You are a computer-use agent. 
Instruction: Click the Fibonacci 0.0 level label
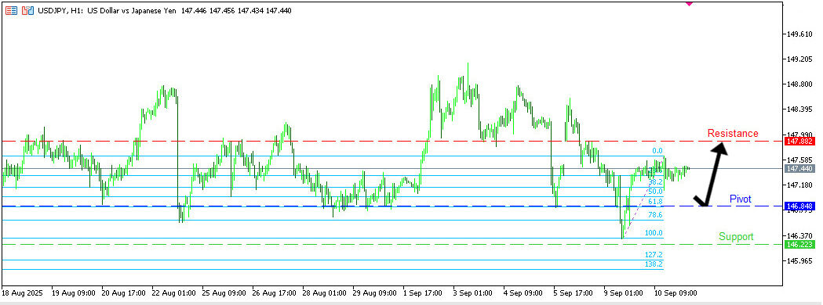pos(657,151)
